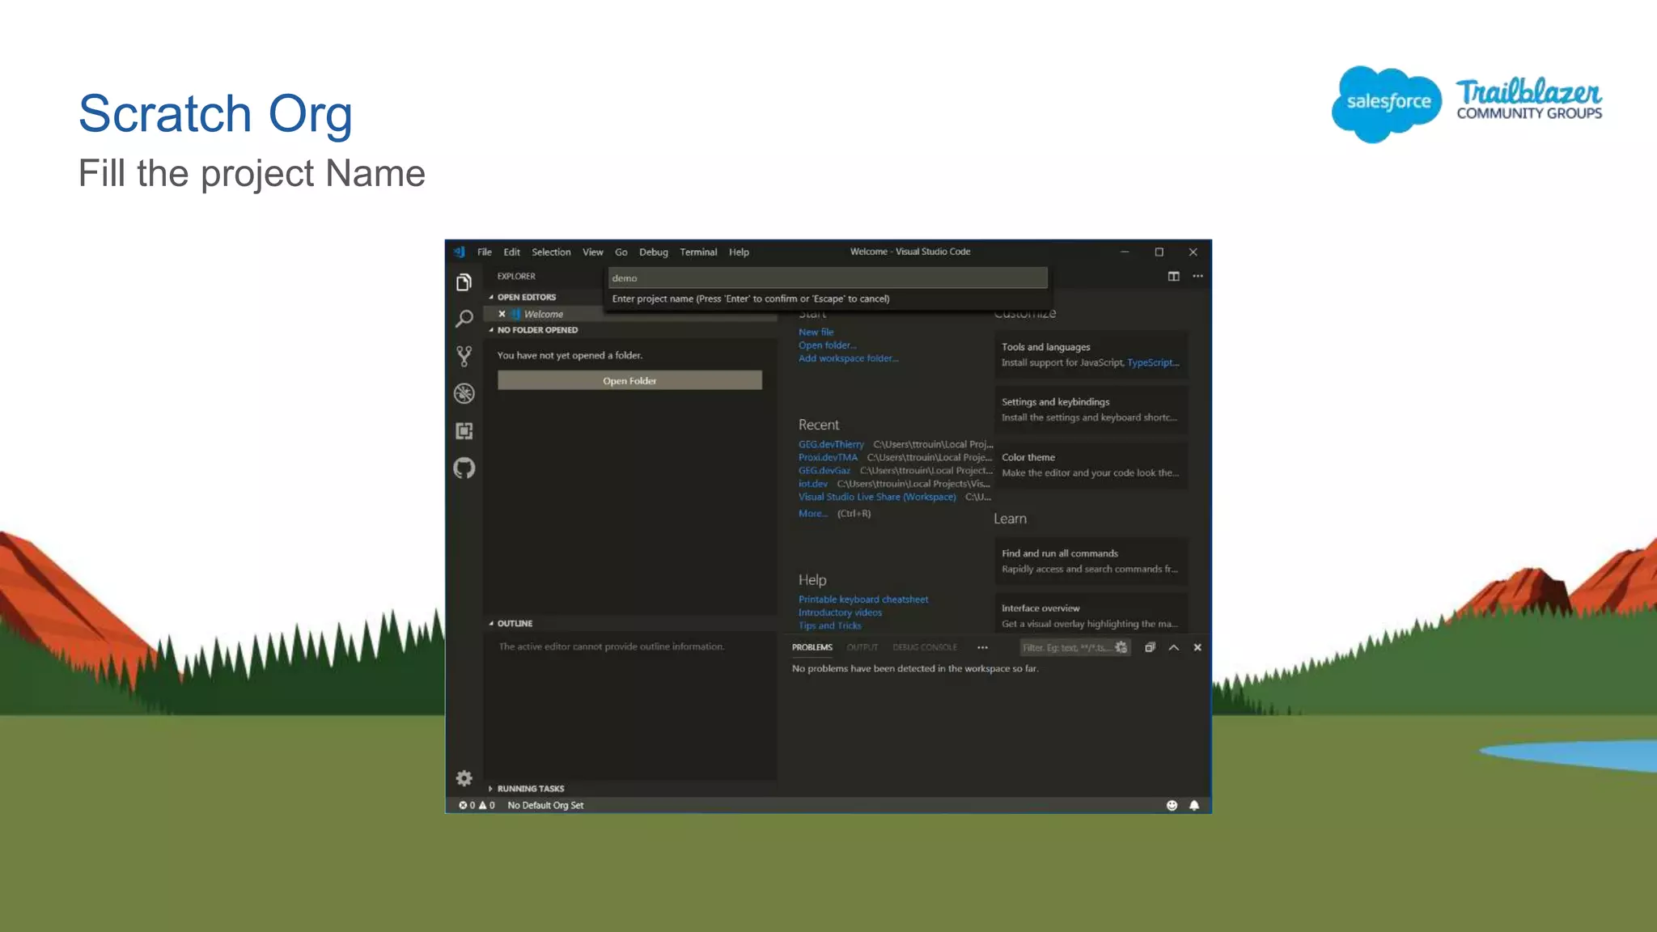
Task: Open the Terminal menu
Action: [698, 252]
